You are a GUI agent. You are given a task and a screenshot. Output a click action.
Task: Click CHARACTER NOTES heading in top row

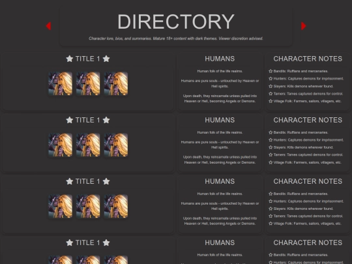308,59
